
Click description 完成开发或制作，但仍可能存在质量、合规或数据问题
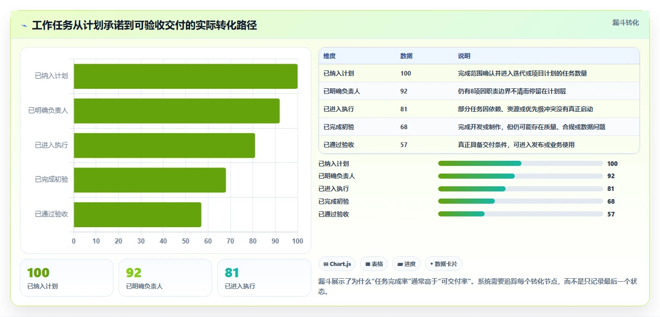click(x=532, y=127)
